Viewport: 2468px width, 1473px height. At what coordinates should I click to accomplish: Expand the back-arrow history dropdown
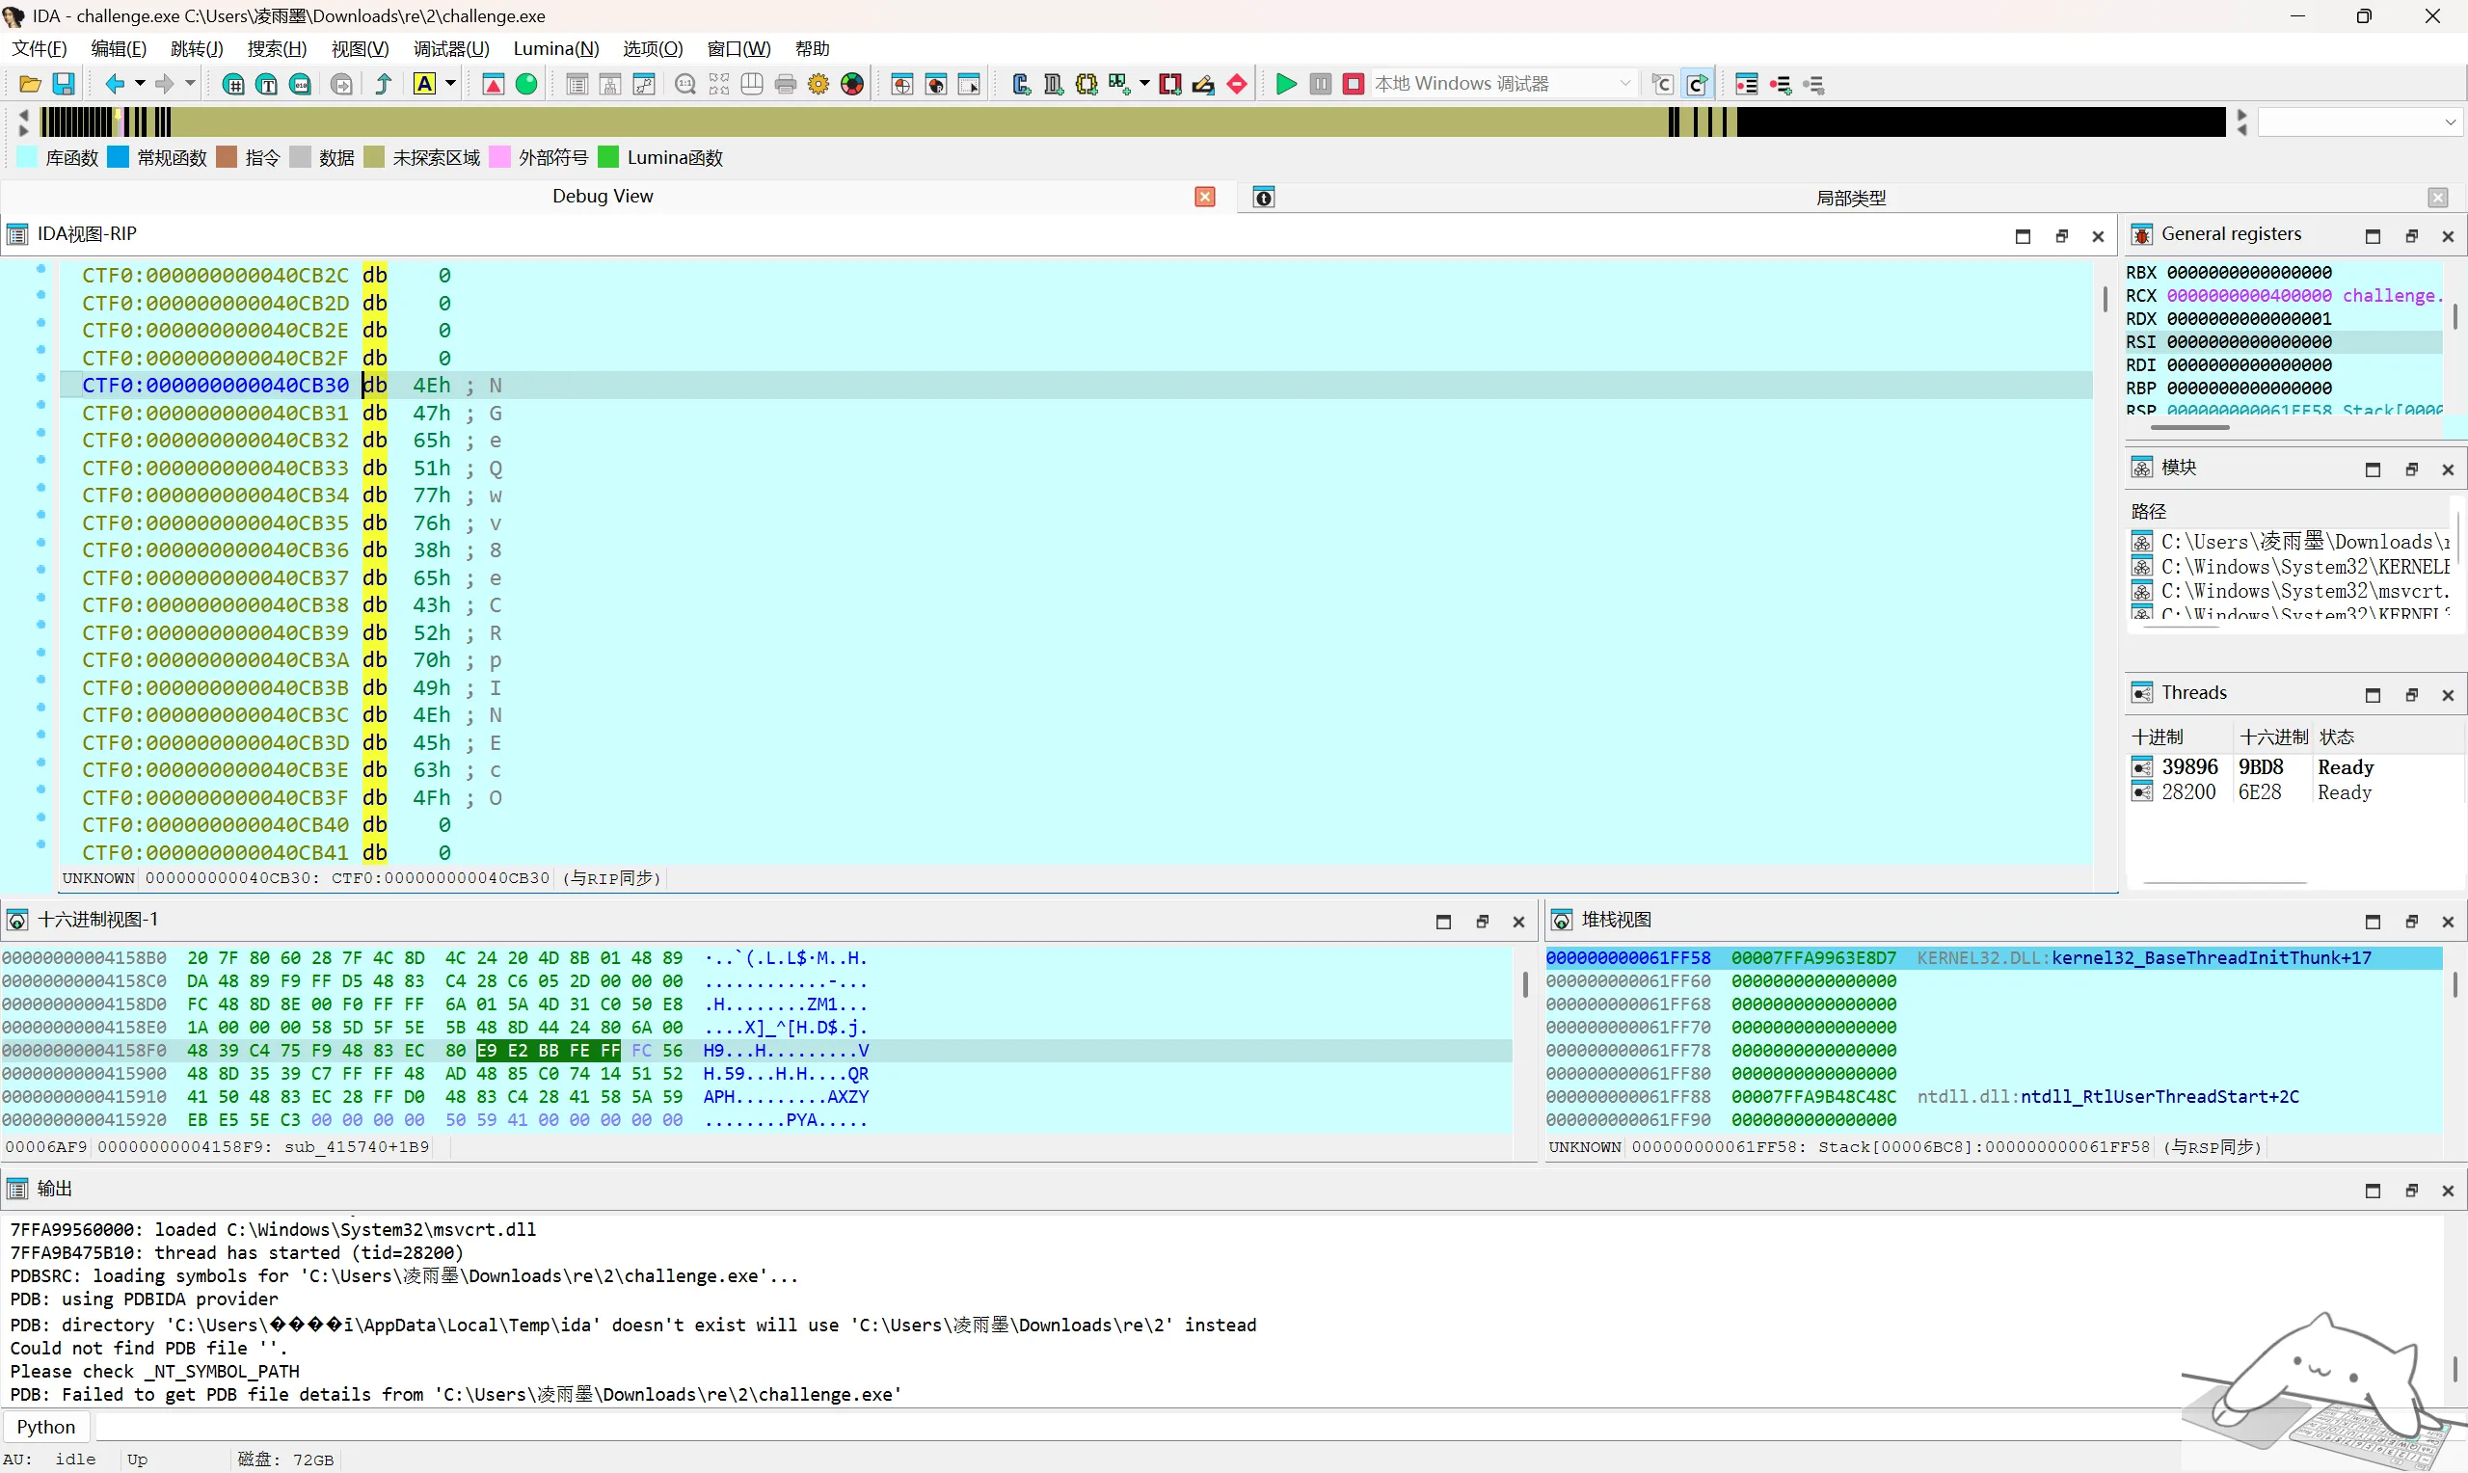140,85
